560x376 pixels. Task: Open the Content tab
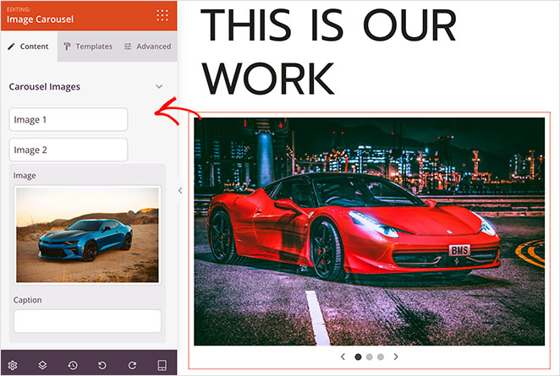coord(29,46)
